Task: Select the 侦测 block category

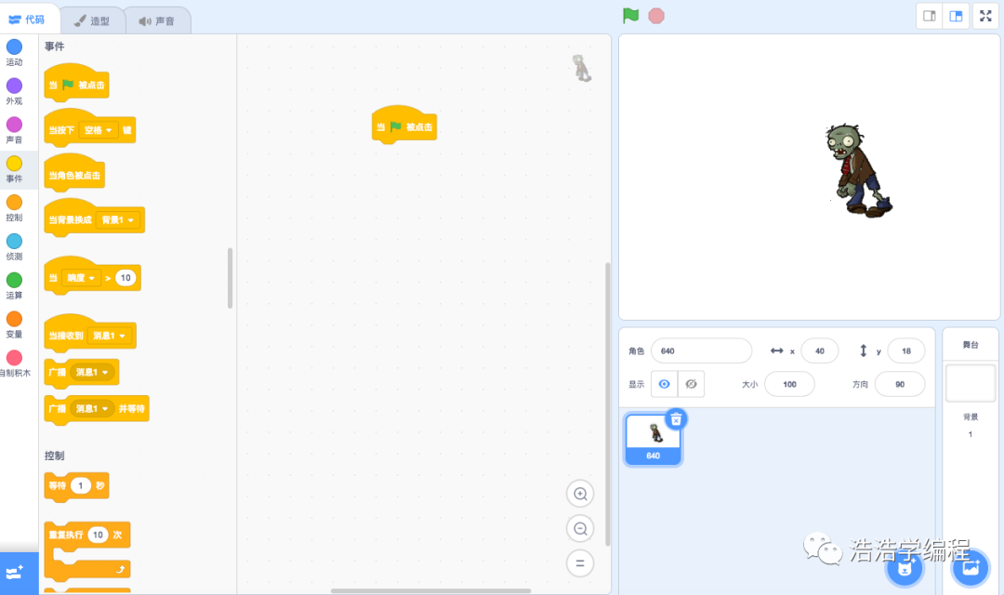Action: point(14,247)
